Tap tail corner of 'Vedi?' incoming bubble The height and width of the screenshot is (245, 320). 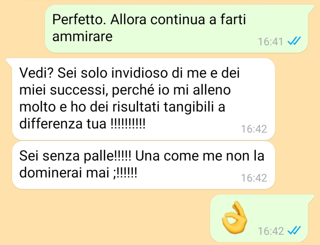click(9, 62)
